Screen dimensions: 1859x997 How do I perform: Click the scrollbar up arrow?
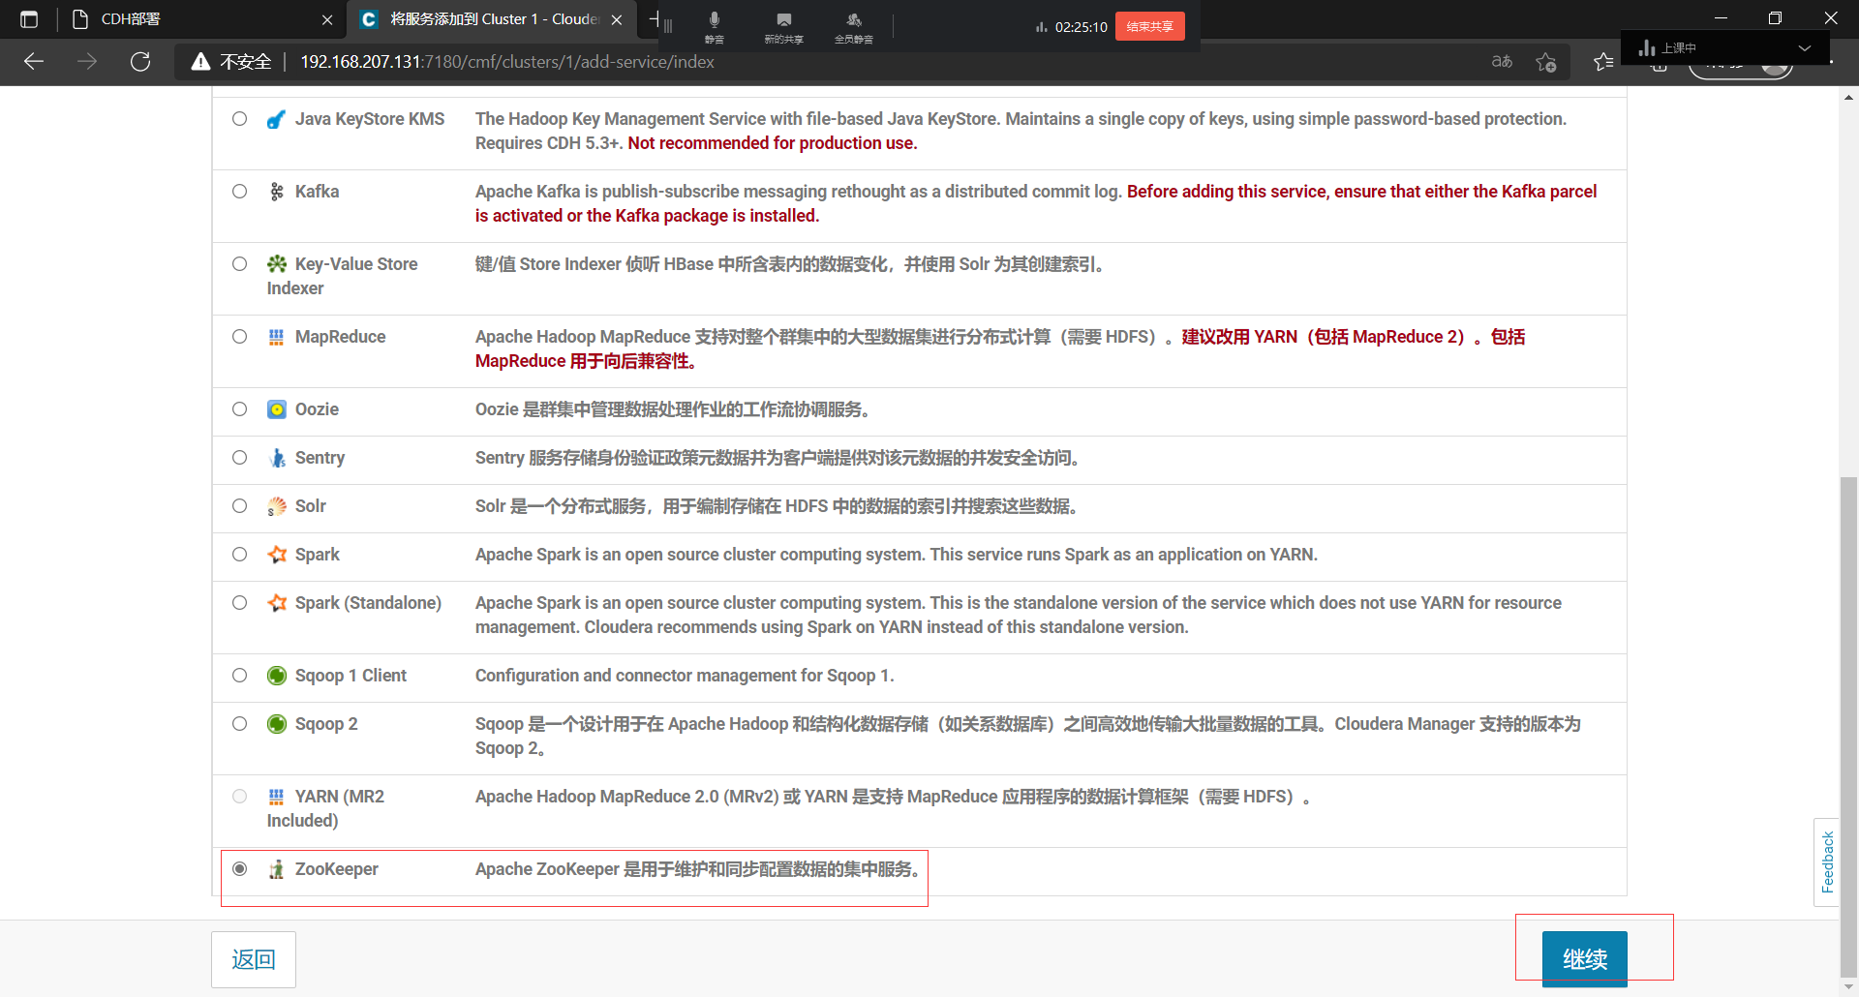coord(1849,97)
